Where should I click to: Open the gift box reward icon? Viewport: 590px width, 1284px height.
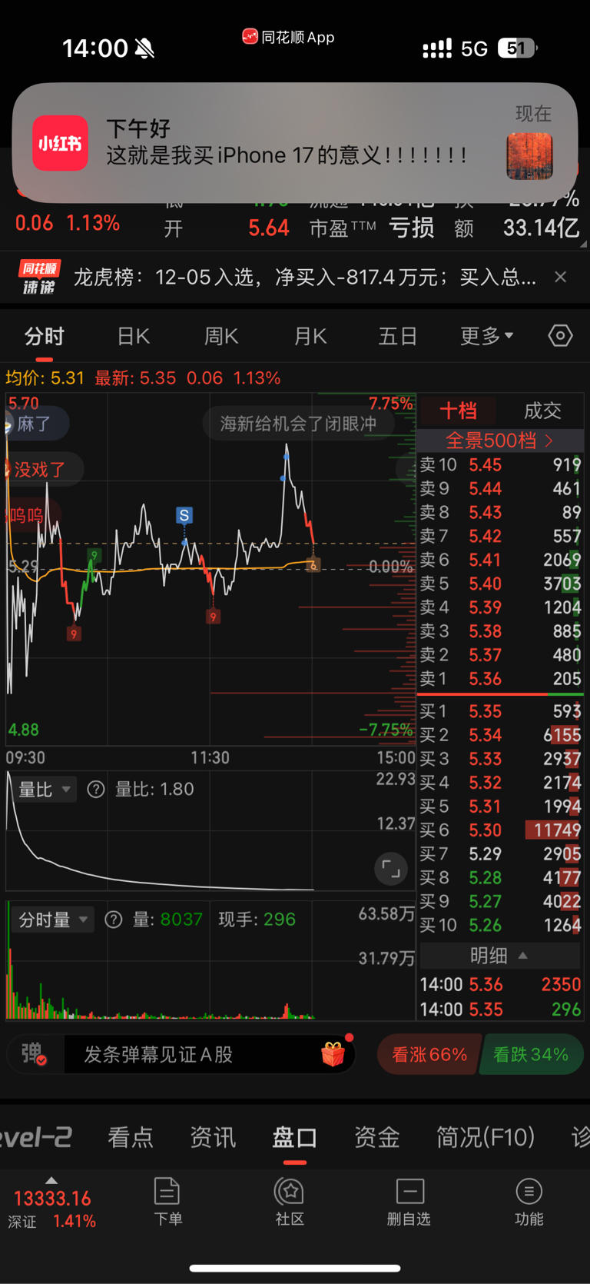click(333, 1053)
